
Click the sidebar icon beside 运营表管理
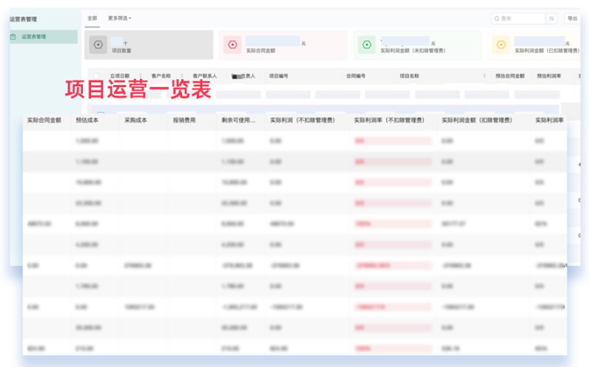[x=13, y=37]
